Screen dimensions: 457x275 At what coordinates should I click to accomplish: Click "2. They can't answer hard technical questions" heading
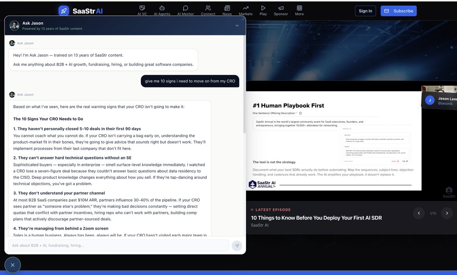[72, 157]
